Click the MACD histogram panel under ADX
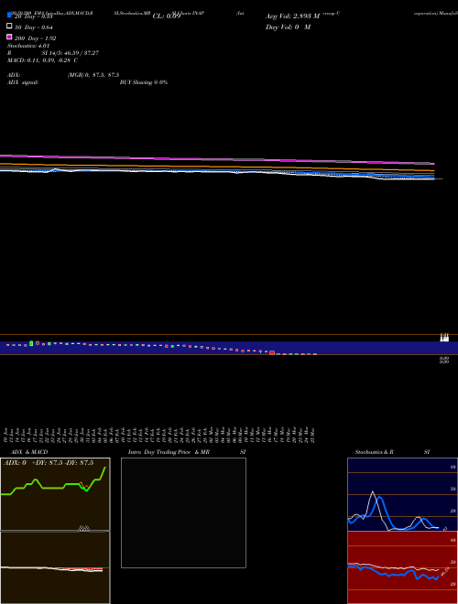 pos(55,567)
